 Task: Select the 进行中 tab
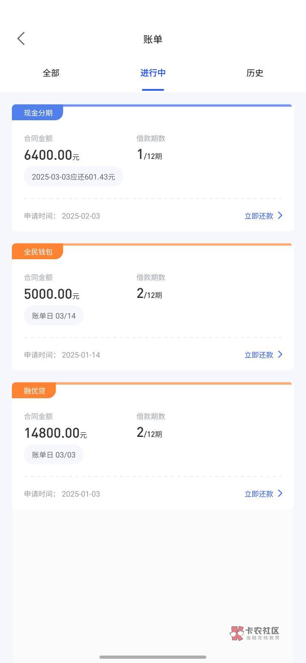153,73
